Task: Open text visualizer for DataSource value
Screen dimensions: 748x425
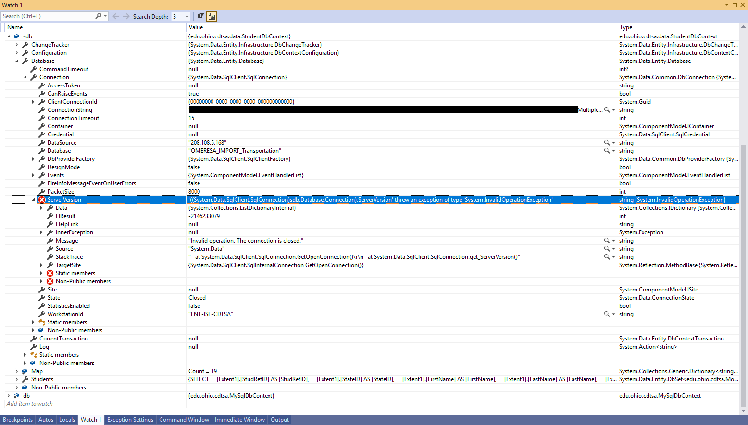Action: (x=607, y=143)
